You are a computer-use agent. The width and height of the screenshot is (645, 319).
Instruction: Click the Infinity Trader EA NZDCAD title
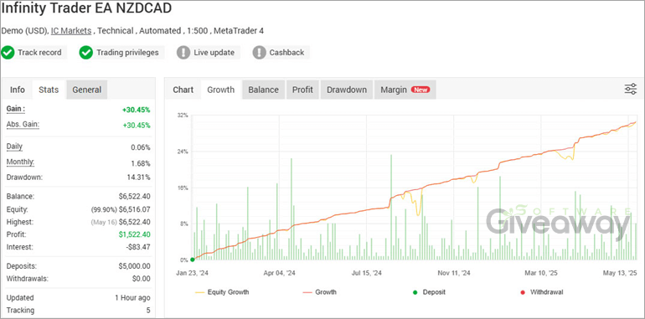[x=87, y=8]
